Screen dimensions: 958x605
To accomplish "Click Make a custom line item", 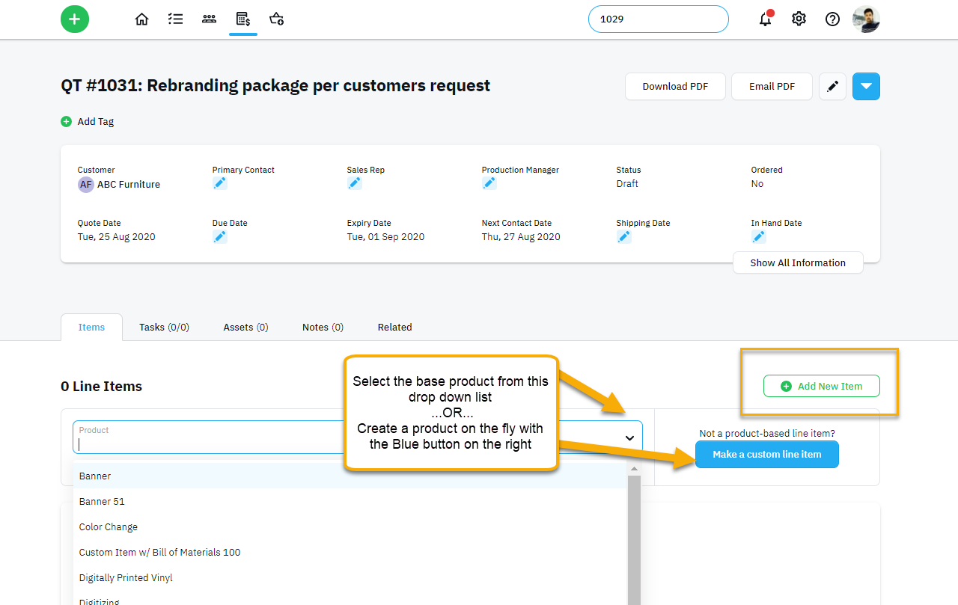I will tap(766, 454).
